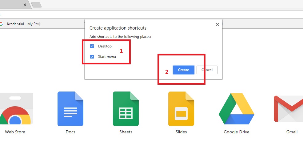Viewport: 303px width, 162px height.
Task: Click the Gmail label text
Action: coord(292,132)
